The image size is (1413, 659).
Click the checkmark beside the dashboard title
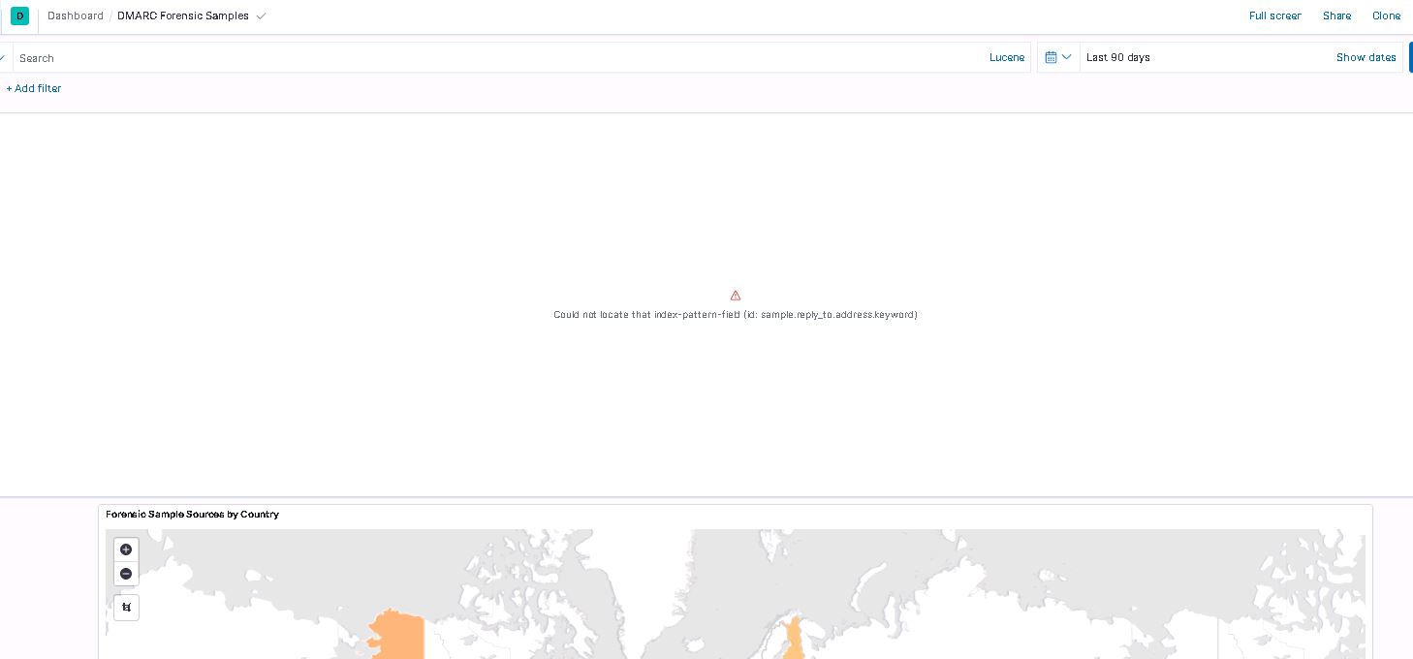coord(261,16)
